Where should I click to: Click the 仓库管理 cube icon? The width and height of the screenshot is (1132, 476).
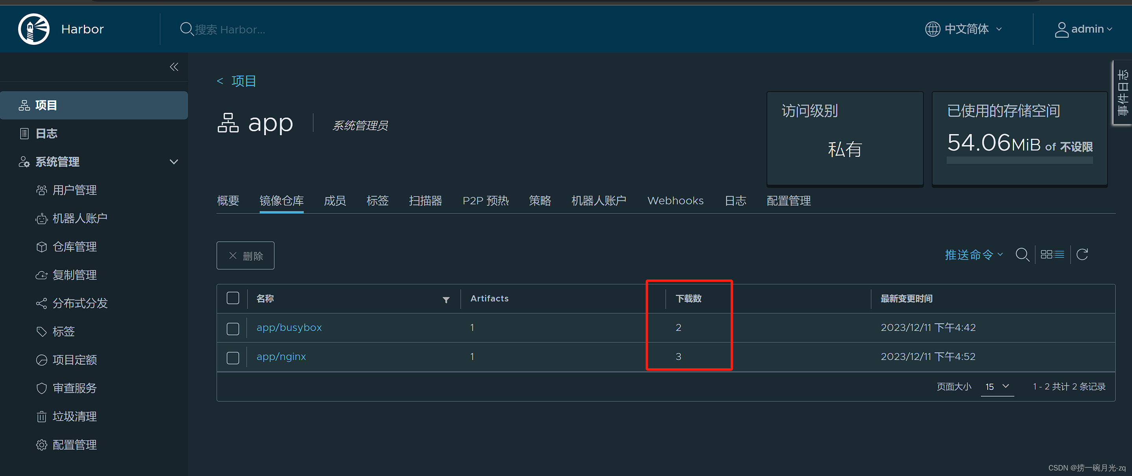41,247
